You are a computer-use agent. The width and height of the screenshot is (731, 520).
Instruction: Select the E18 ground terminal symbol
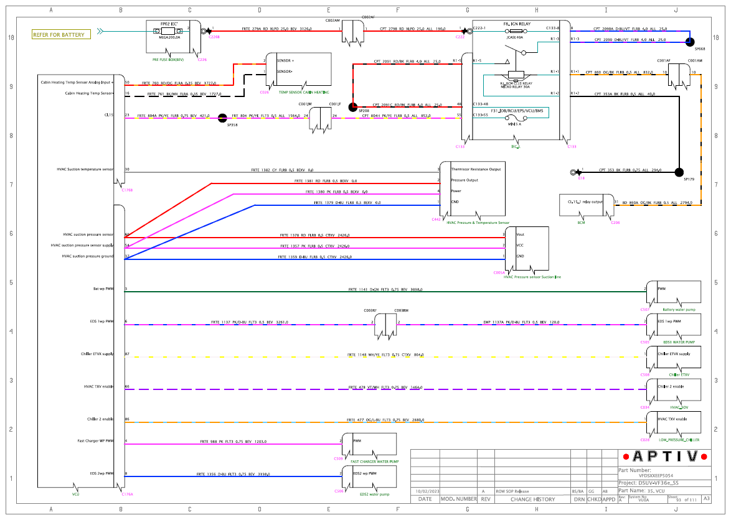pos(576,172)
